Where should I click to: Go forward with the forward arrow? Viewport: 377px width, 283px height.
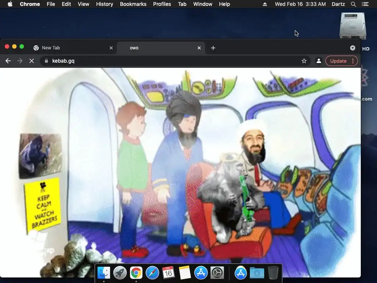coord(20,61)
